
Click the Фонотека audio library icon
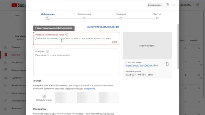[x=6, y=108]
